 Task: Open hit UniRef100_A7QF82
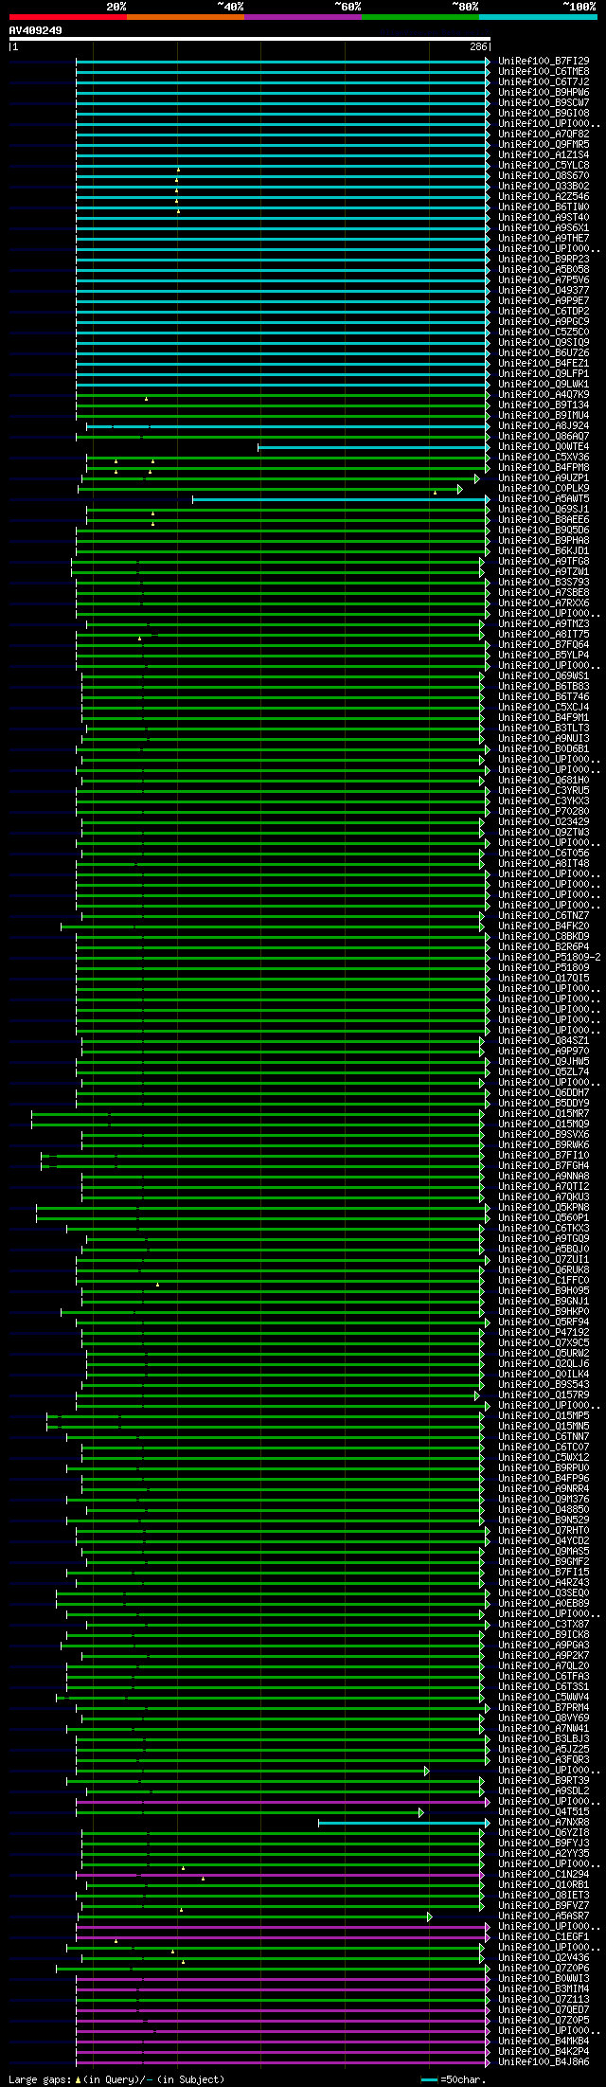click(544, 135)
